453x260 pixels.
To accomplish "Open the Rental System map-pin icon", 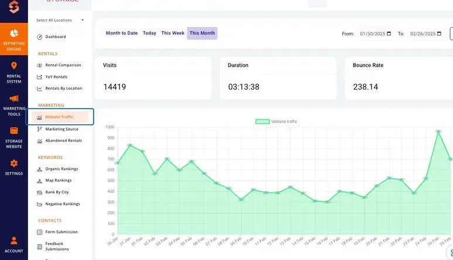I will 14,66.
